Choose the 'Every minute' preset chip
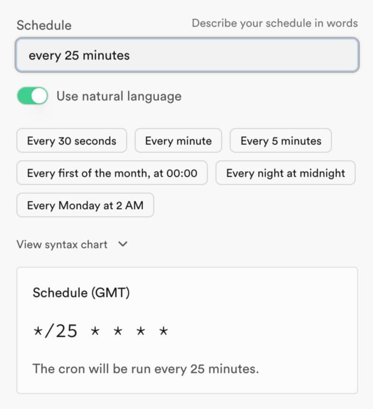 click(x=178, y=141)
